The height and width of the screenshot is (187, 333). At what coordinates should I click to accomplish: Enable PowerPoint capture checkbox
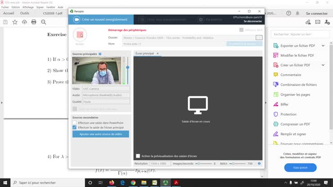pyautogui.click(x=75, y=123)
